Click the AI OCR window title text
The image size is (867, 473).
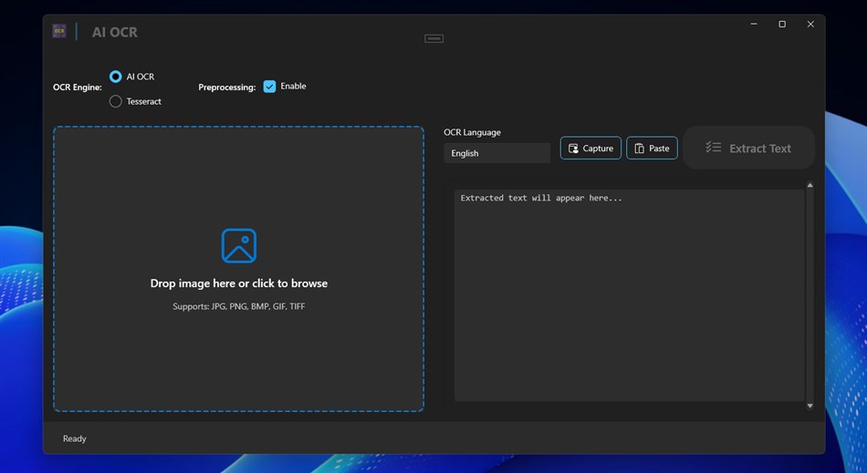coord(114,32)
